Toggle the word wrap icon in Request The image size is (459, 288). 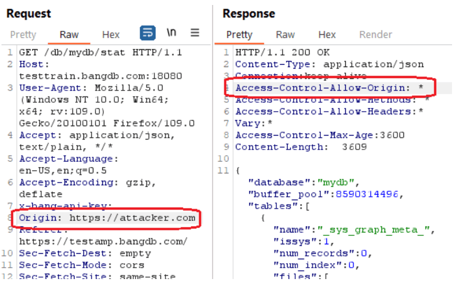[x=148, y=32]
